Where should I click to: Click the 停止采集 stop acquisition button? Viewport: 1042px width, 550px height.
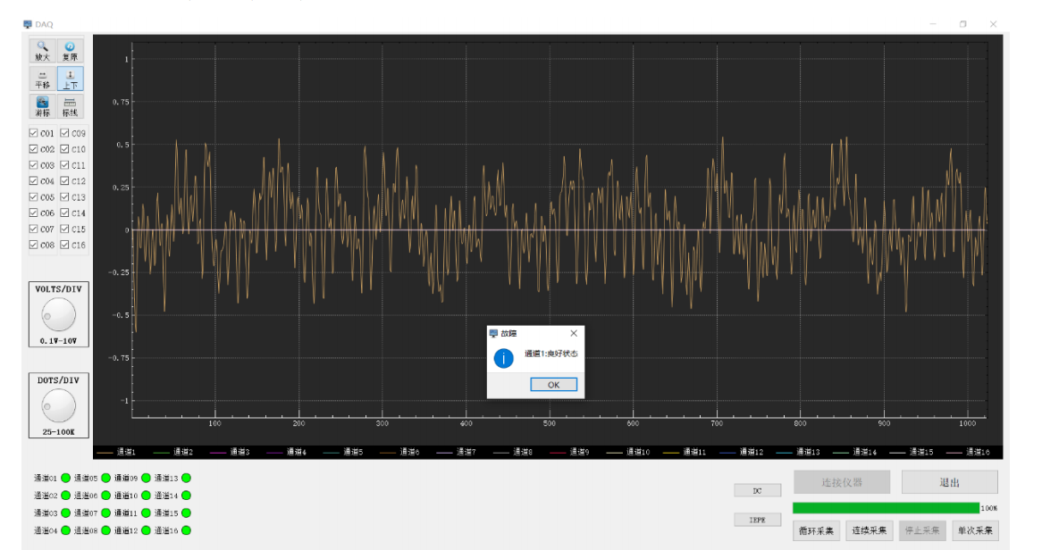pyautogui.click(x=922, y=530)
